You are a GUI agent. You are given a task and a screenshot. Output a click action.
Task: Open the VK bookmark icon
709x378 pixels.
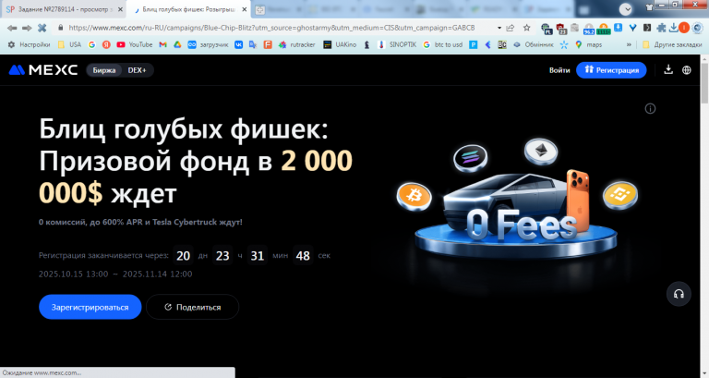[x=238, y=44]
